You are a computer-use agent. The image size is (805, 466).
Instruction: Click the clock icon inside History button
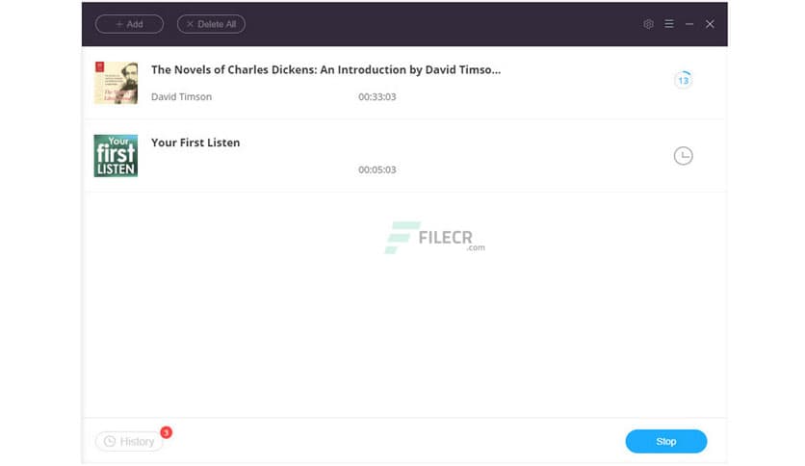(x=110, y=442)
